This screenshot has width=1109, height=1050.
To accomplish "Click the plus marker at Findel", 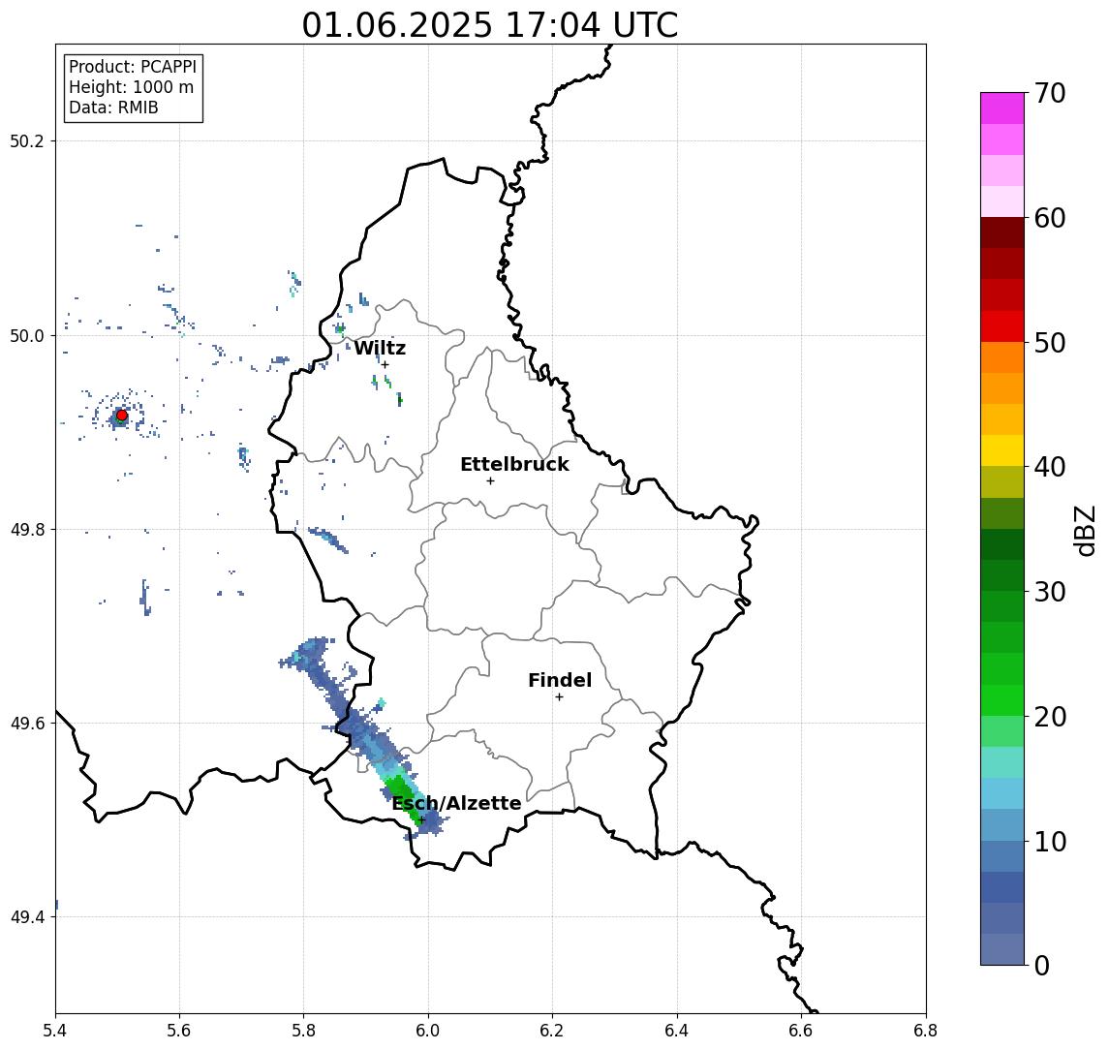I will pyautogui.click(x=559, y=697).
